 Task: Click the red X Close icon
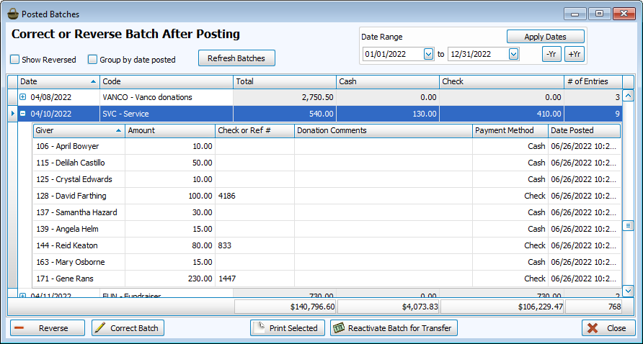(x=593, y=328)
